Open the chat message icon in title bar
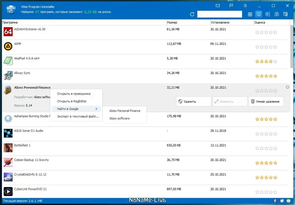Image resolution: width=295 pixels, height=205 pixels. tap(231, 6)
